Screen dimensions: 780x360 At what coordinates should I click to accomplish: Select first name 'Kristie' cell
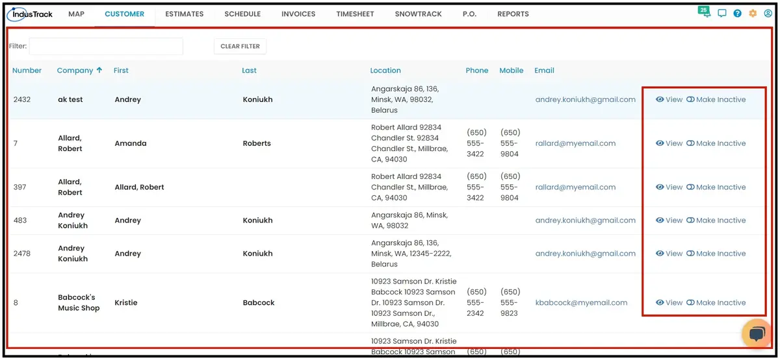click(x=126, y=303)
